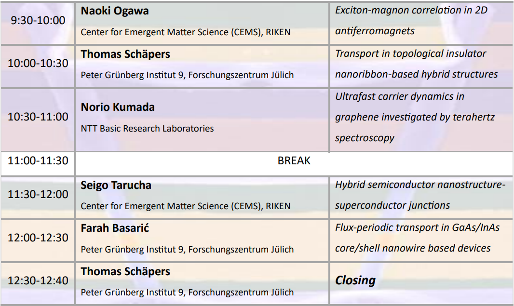Viewport: 514px width, 306px height.
Task: Select the 10:00-10:30 time cell
Action: 38,64
